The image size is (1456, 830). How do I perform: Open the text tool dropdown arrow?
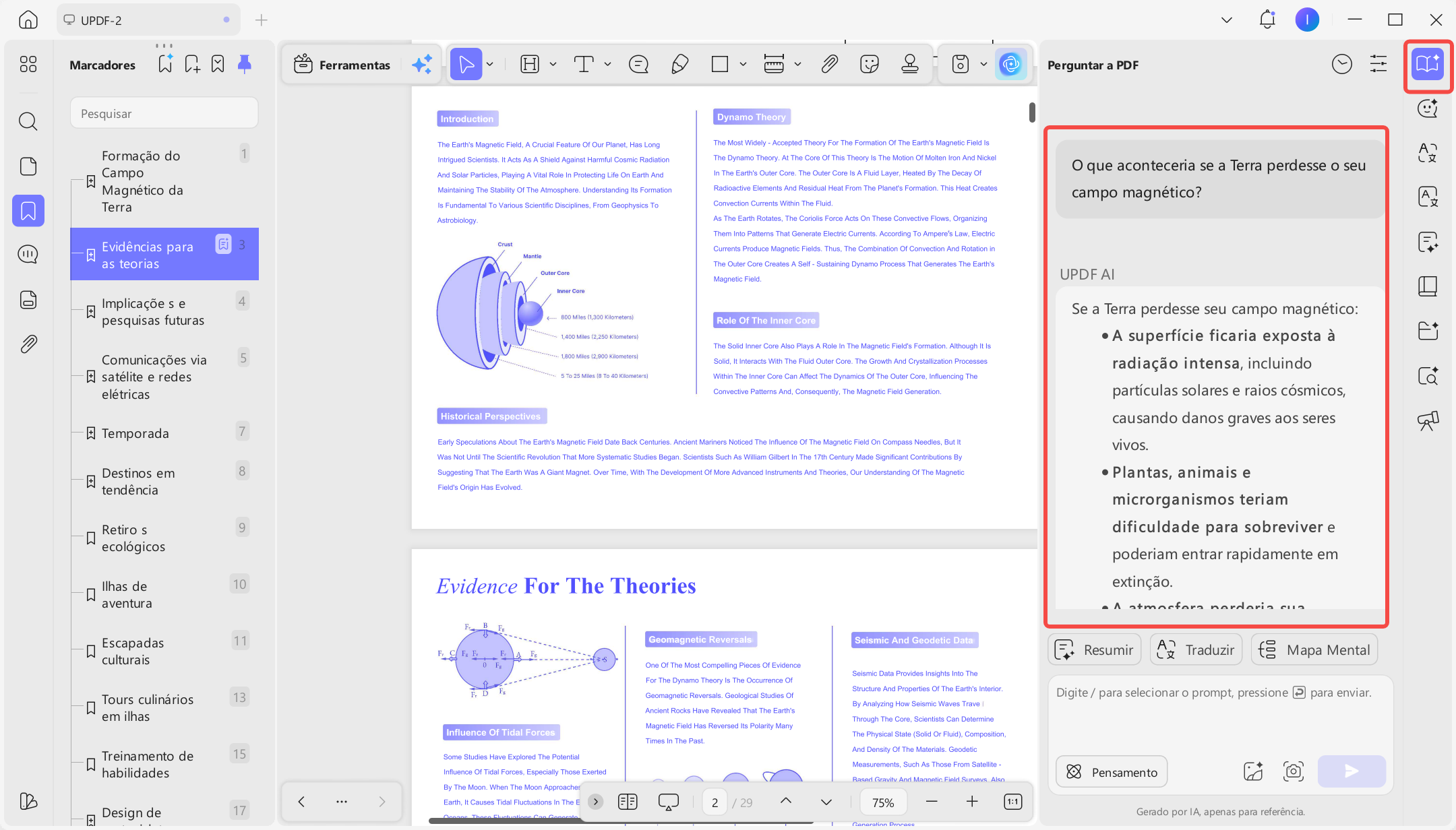607,65
